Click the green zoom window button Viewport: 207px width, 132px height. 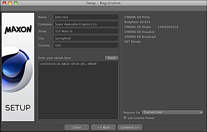[16, 3]
